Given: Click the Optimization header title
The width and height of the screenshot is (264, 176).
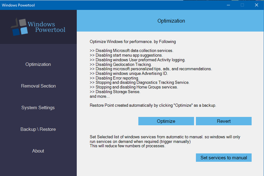Looking at the screenshot, I should tap(171, 21).
